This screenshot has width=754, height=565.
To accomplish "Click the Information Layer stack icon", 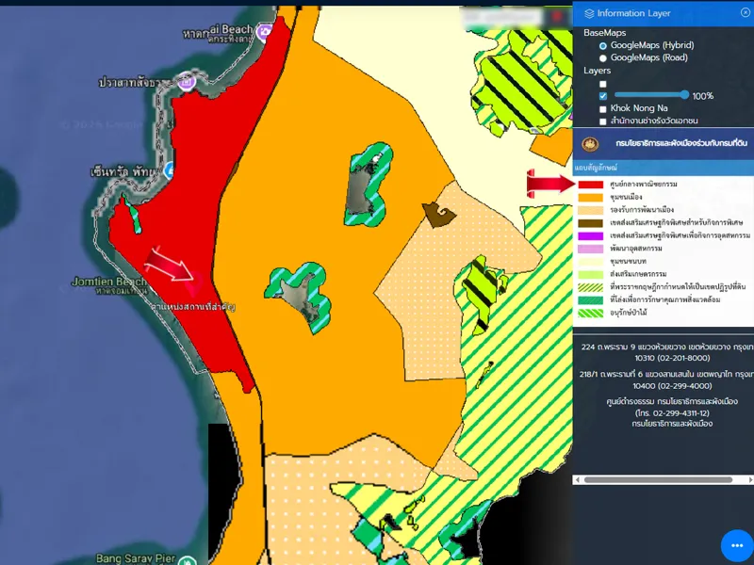I will tap(589, 13).
